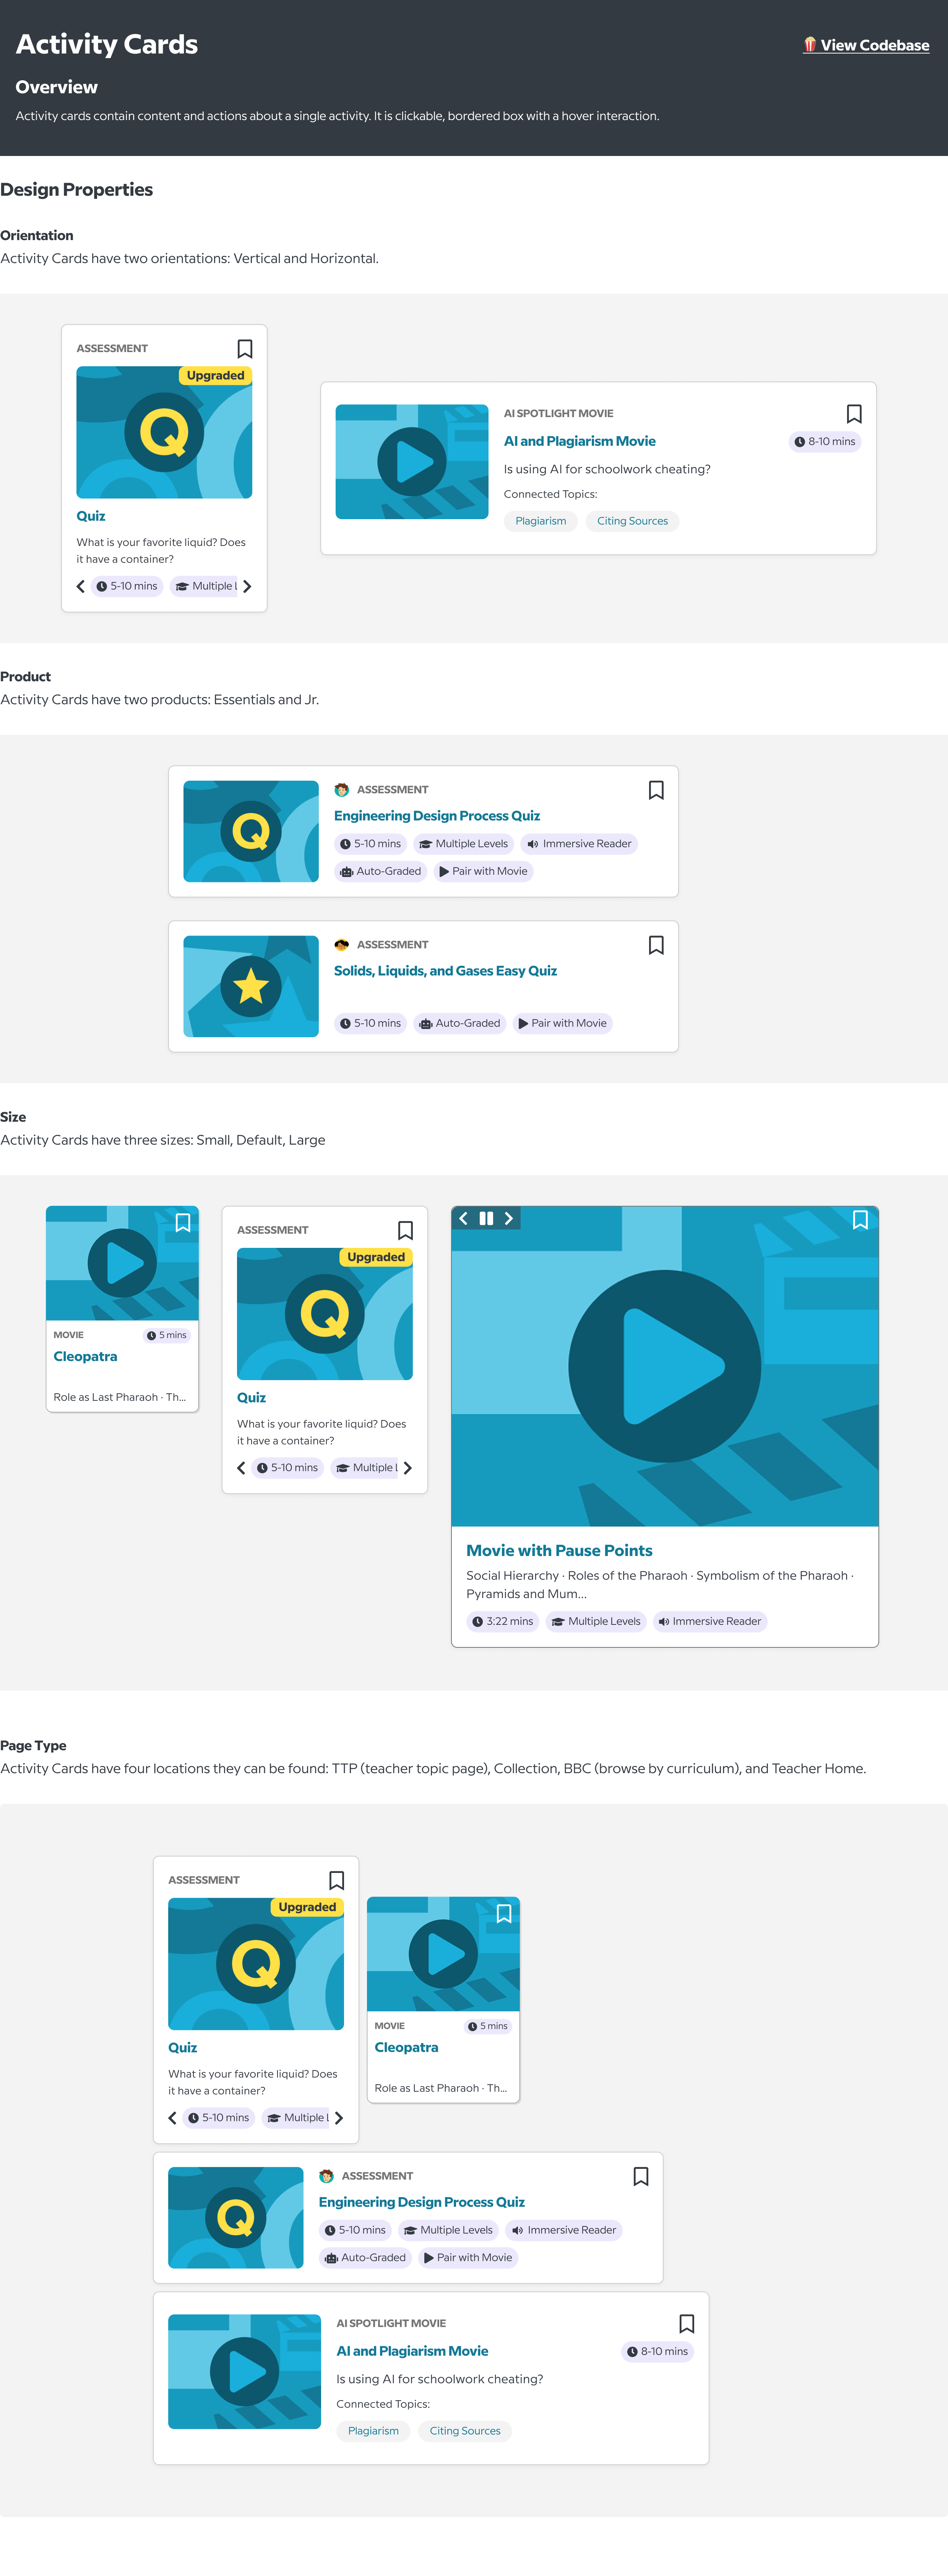This screenshot has height=2576, width=948.
Task: Select the Plagiarism topic tag in the Orientation section
Action: 541,521
